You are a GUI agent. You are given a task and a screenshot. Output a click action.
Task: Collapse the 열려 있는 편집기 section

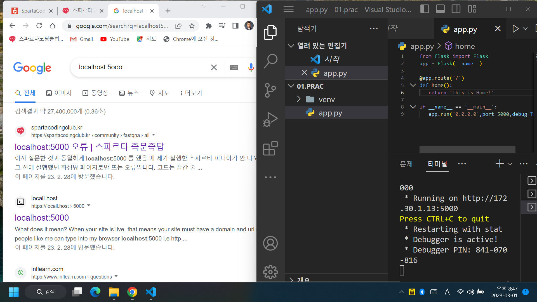tap(291, 46)
